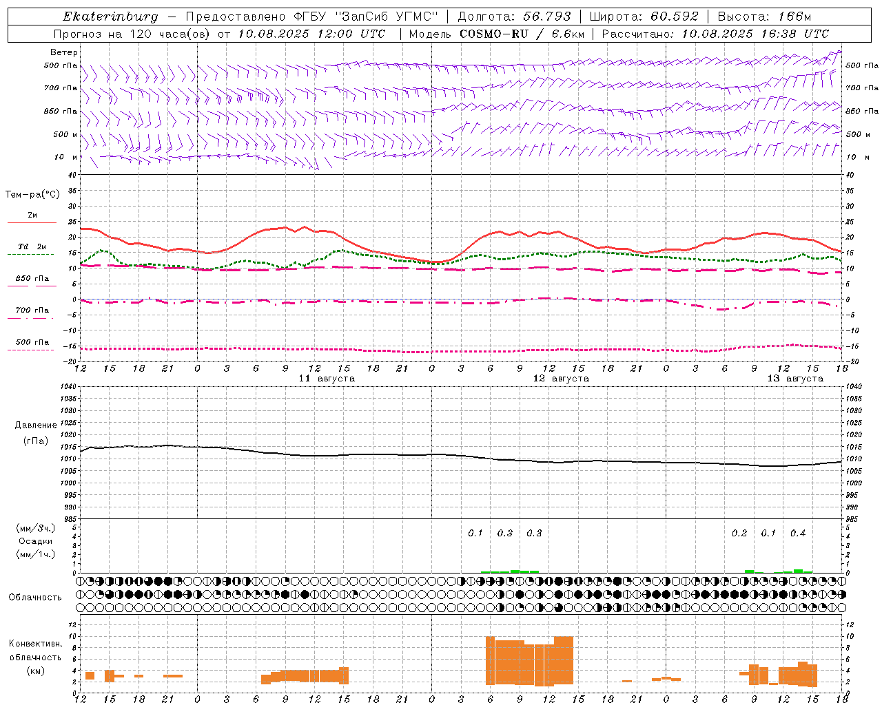Click the Рассчитано: 10.08.2025 16:38 UTC timestamp
The image size is (882, 705).
[715, 34]
